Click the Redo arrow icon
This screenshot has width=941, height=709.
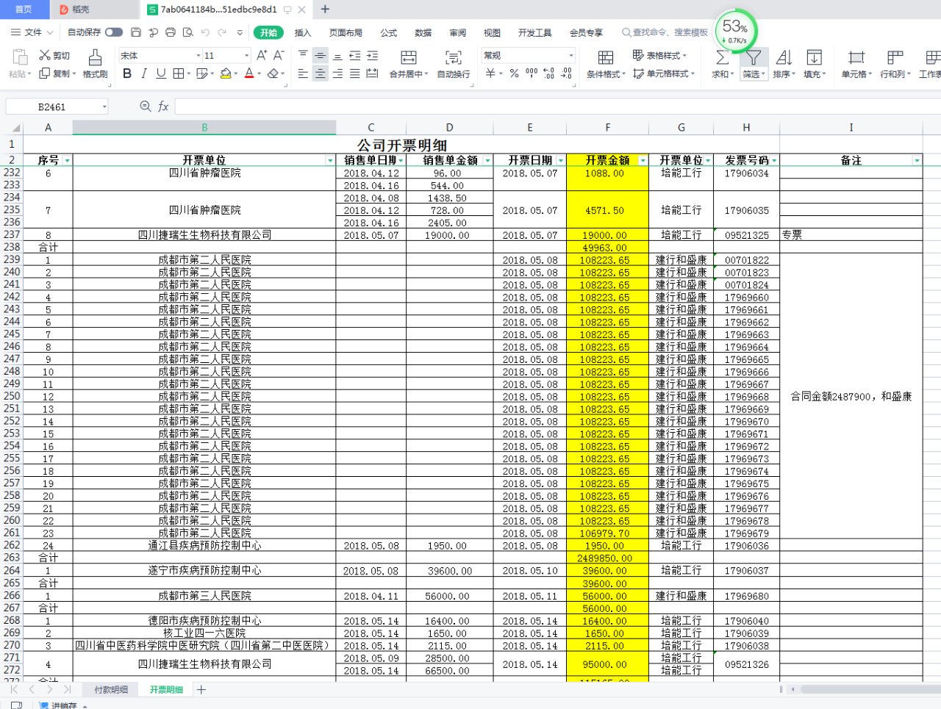(x=223, y=32)
